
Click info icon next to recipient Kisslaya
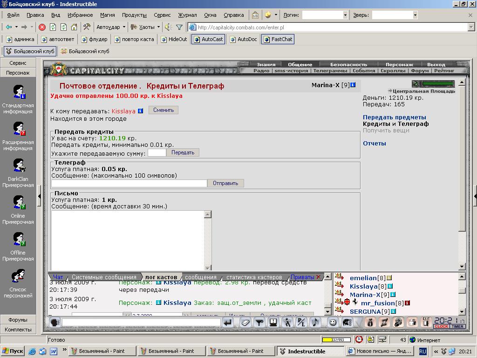point(140,111)
